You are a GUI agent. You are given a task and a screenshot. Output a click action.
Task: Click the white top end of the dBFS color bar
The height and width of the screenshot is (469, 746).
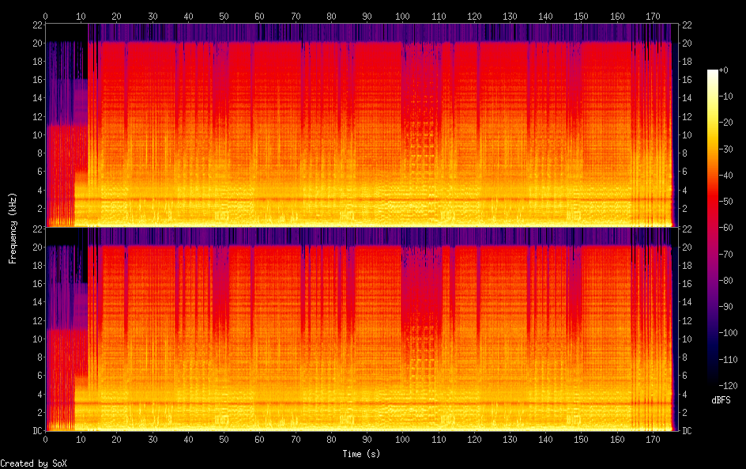pyautogui.click(x=713, y=74)
